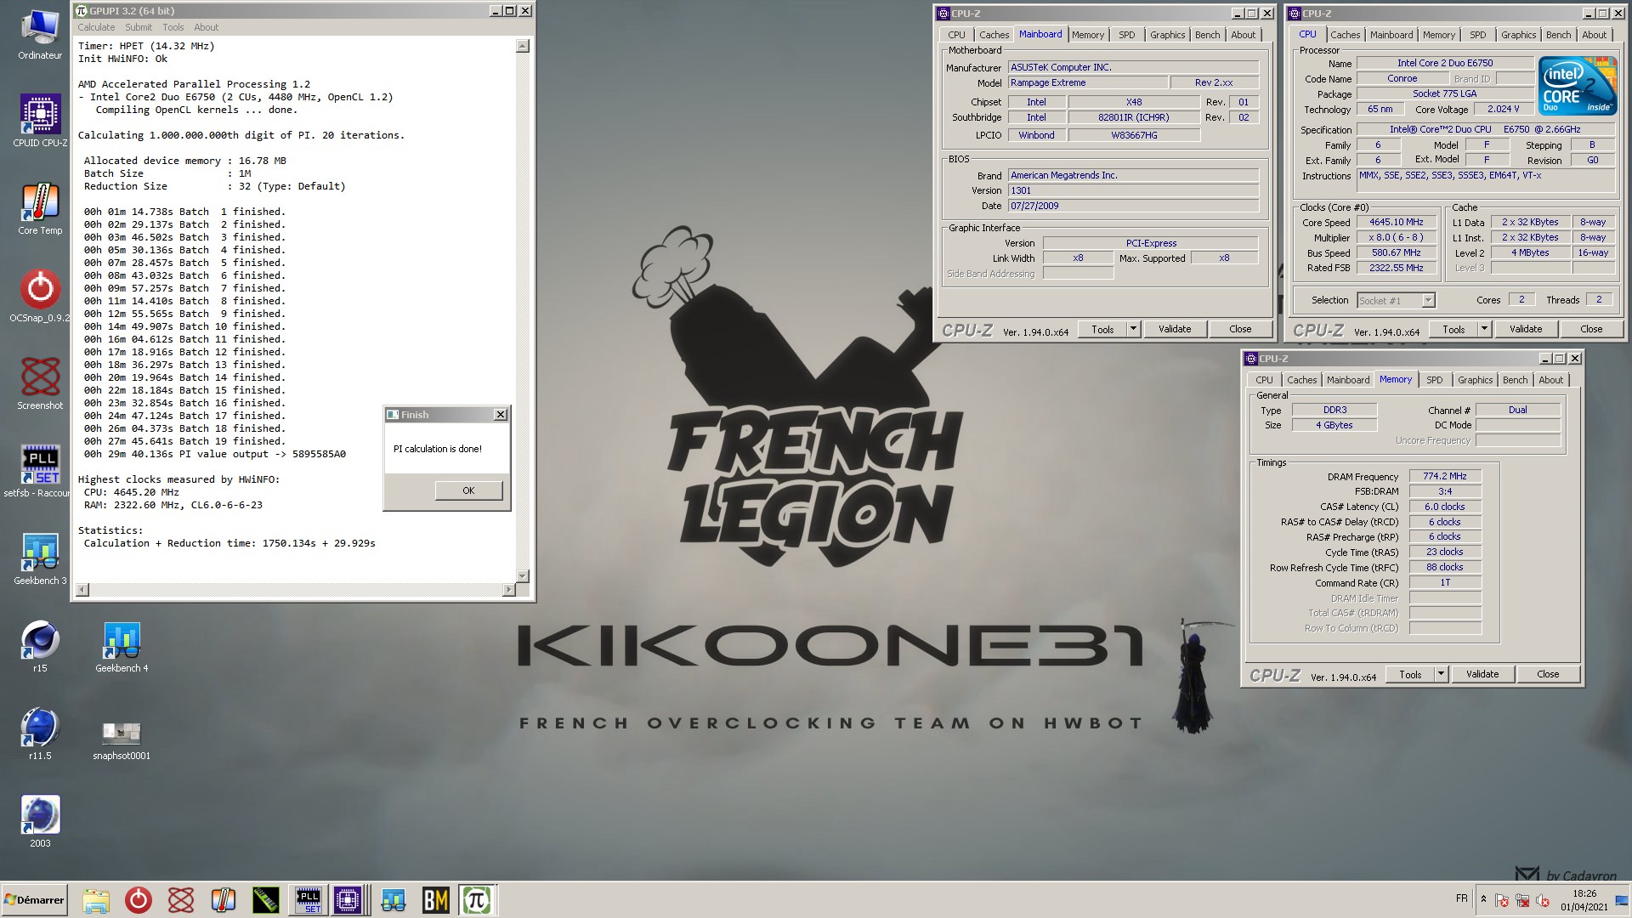Select the r15 Cinebench desktop shortcut
1632x918 pixels.
pyautogui.click(x=40, y=647)
